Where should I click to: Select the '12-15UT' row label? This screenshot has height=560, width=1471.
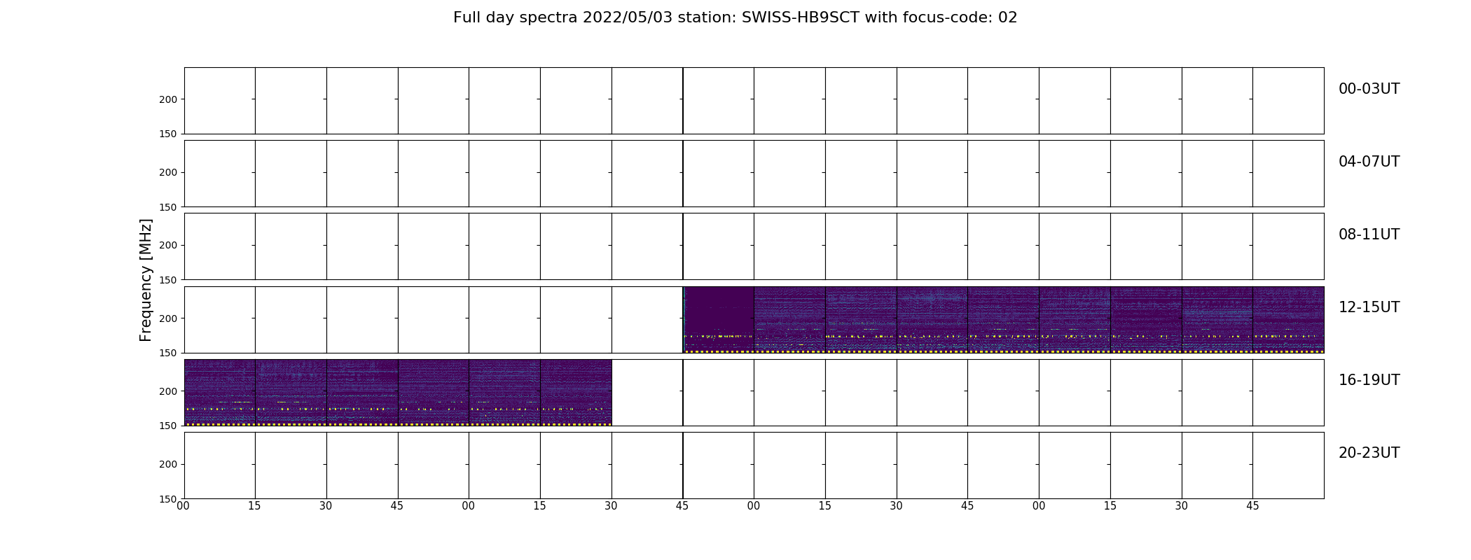coord(1369,307)
